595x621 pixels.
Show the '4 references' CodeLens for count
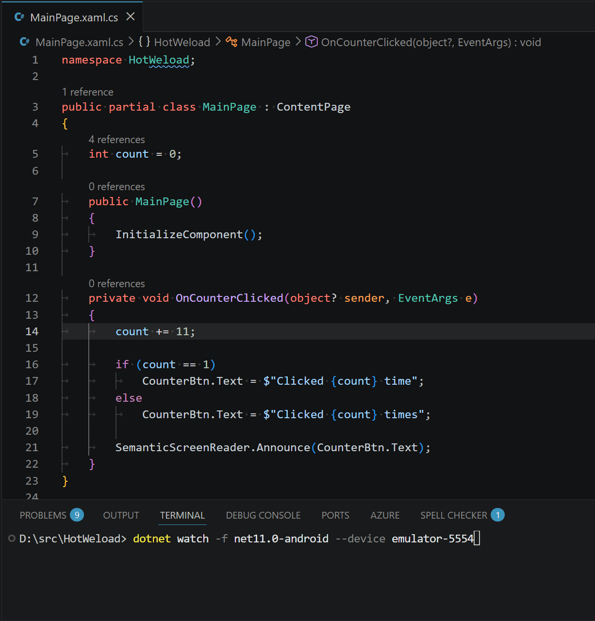[116, 140]
